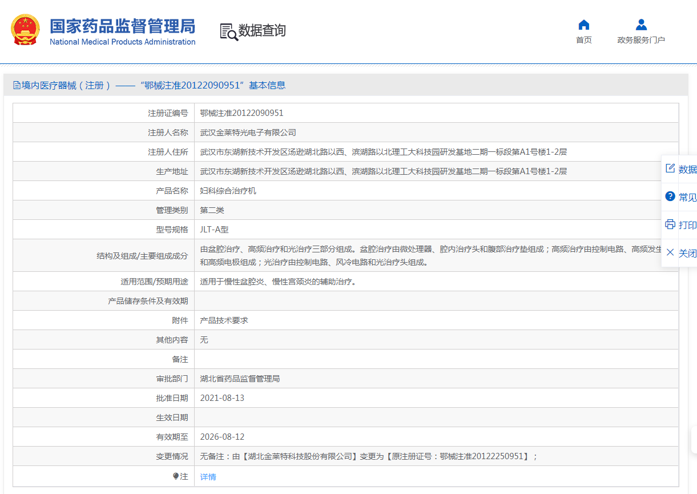Select product name 妇科综合治疗机
Screen dimensions: 697x494
click(228, 191)
